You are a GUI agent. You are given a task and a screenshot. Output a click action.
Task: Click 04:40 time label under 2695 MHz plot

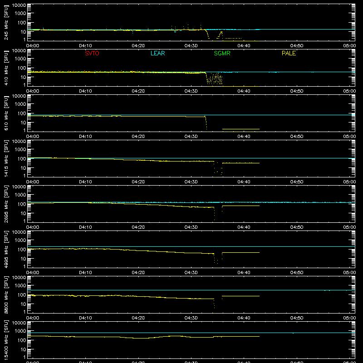244,227
